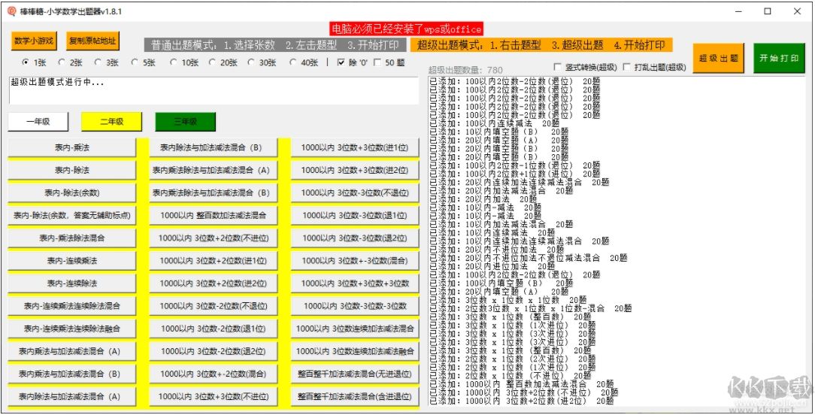Choose 1000以内 3位数连续加法减法融合
The image size is (815, 415).
[355, 351]
